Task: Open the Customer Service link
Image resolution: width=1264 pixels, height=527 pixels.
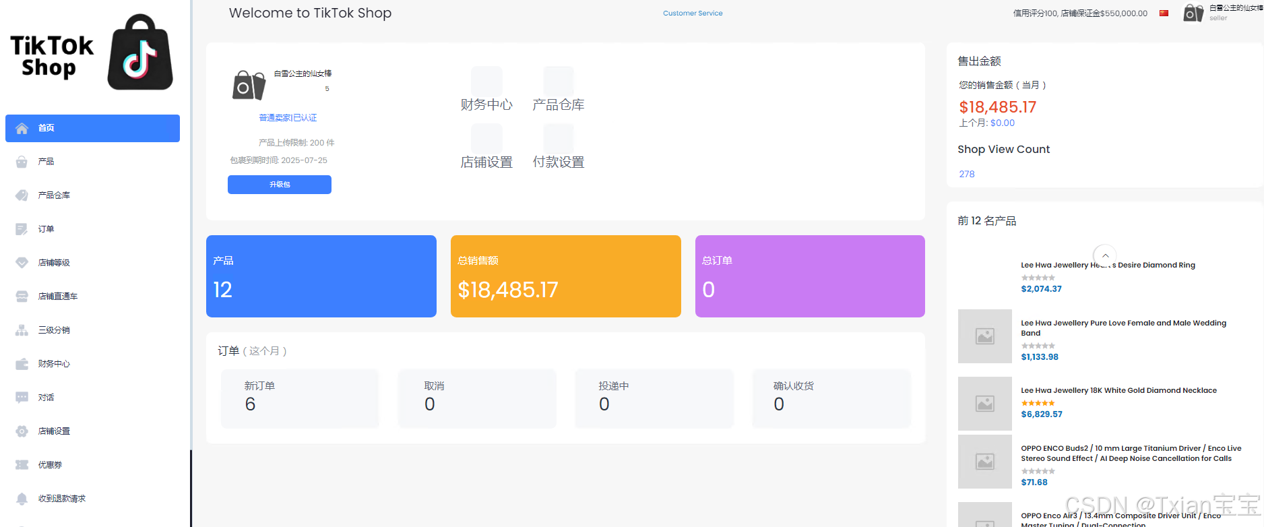Action: pos(693,13)
